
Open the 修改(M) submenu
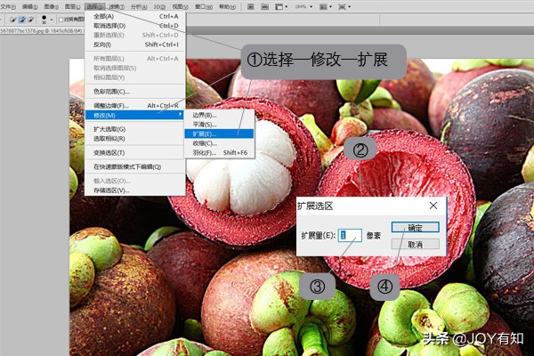[134, 115]
